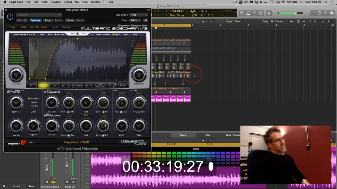Open the List Editors icon
This screenshot has height=189, width=337.
click(313, 13)
